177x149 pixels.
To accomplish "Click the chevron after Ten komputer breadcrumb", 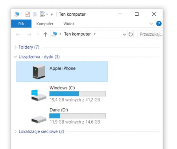I will (95, 34).
